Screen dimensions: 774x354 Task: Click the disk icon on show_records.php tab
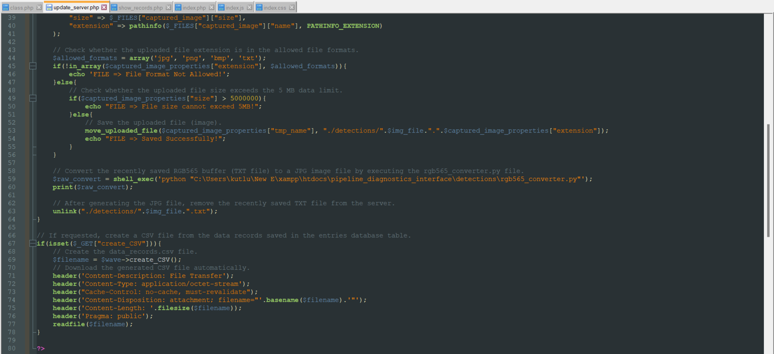pos(114,7)
